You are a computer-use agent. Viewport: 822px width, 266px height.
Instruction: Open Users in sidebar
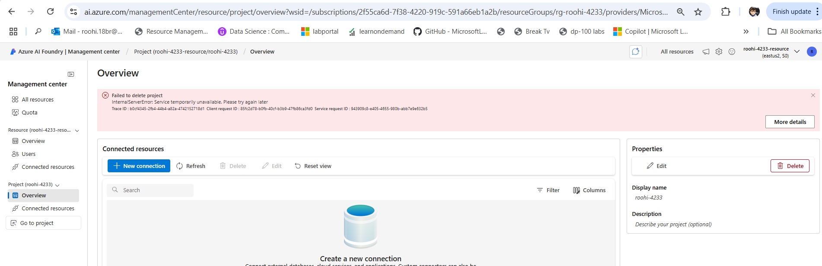tap(29, 154)
